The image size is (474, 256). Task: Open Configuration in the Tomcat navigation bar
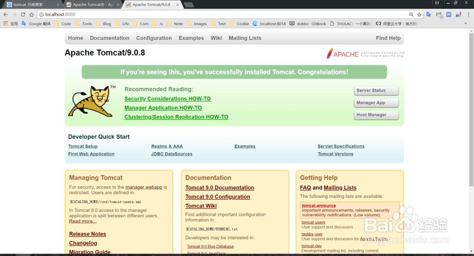pyautogui.click(x=154, y=38)
